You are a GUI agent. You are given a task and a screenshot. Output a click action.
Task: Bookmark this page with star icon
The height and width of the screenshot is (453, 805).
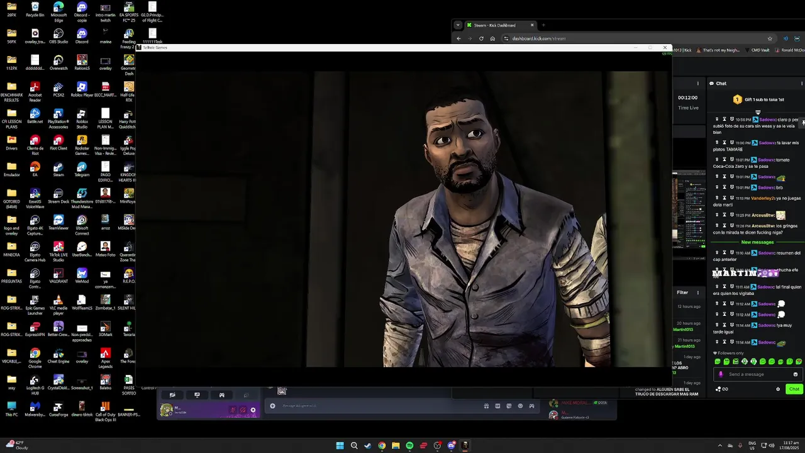pos(770,38)
